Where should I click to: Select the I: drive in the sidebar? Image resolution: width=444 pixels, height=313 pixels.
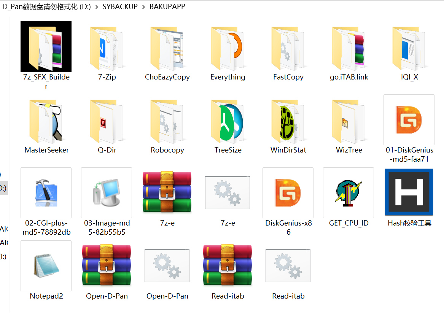tap(3, 257)
